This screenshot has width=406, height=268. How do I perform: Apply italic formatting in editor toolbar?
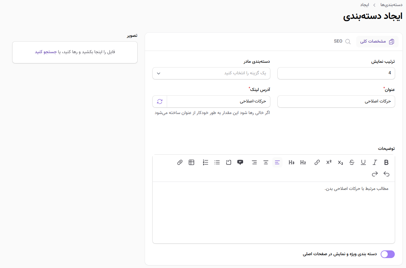click(x=375, y=162)
